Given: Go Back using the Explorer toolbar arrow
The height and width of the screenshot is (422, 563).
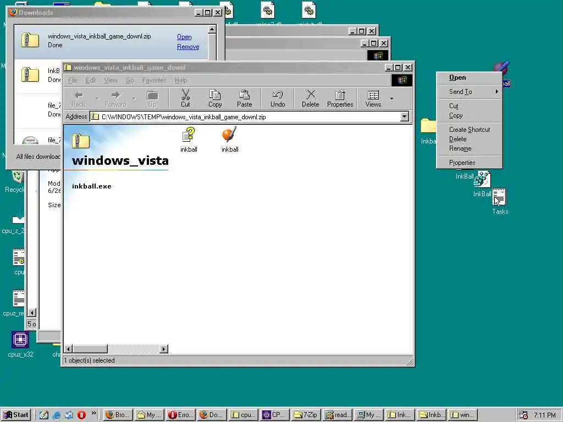Looking at the screenshot, I should [x=78, y=98].
